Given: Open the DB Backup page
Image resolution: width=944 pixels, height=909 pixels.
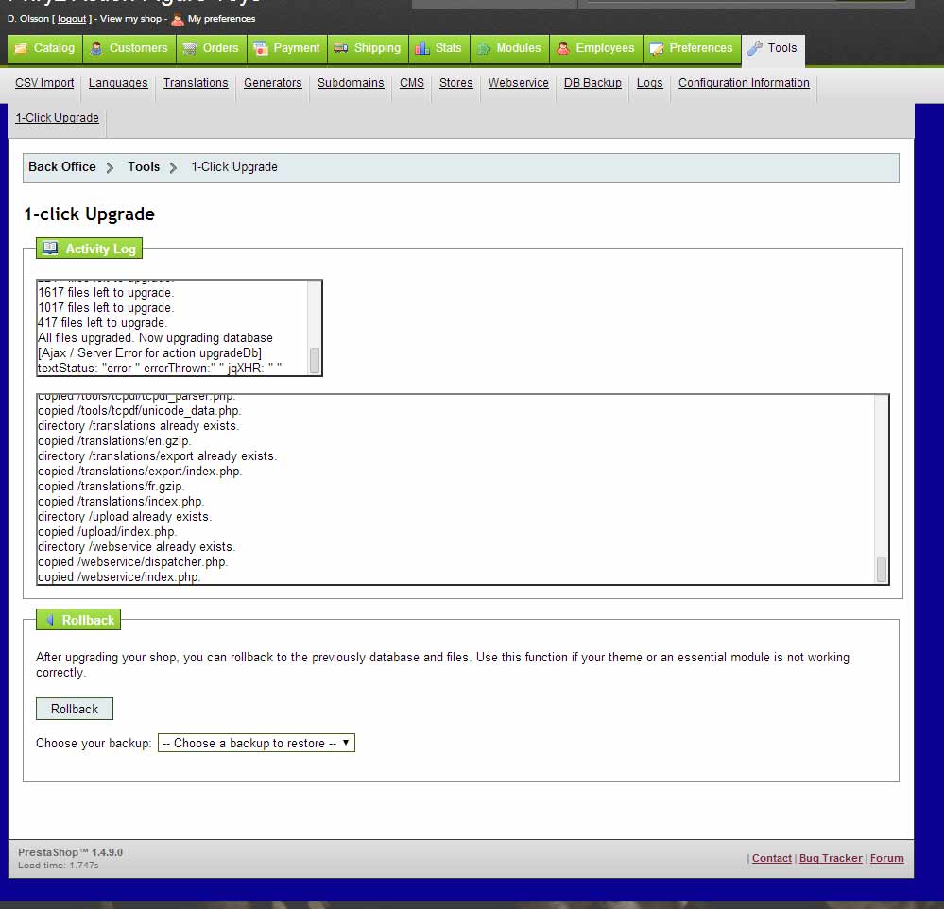Looking at the screenshot, I should [592, 83].
